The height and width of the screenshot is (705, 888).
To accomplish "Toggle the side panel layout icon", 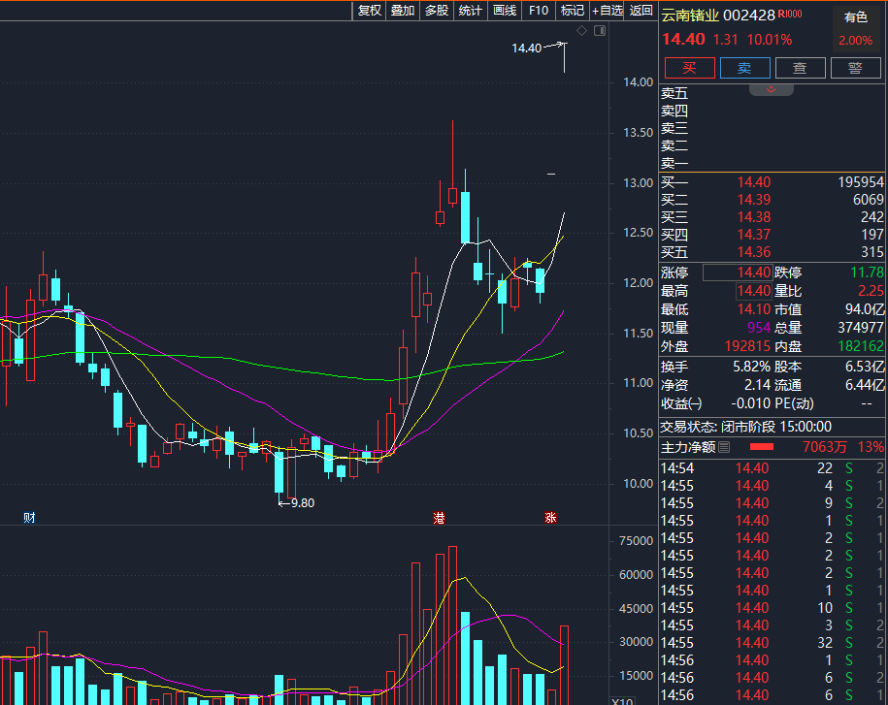I will coord(599,31).
